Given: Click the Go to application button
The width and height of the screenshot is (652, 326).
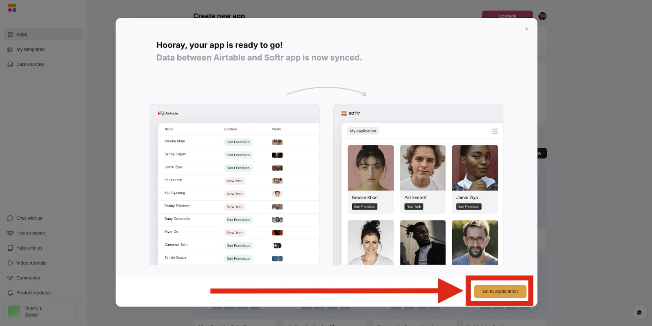Looking at the screenshot, I should tap(500, 291).
